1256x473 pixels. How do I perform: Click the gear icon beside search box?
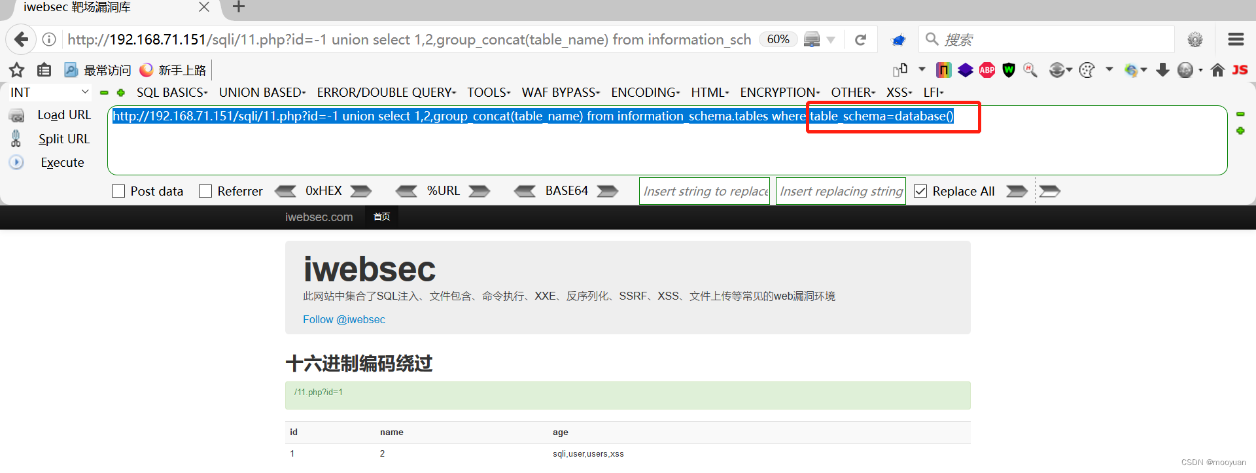(x=1195, y=39)
